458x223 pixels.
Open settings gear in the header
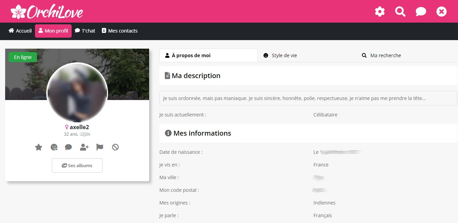pyautogui.click(x=379, y=12)
